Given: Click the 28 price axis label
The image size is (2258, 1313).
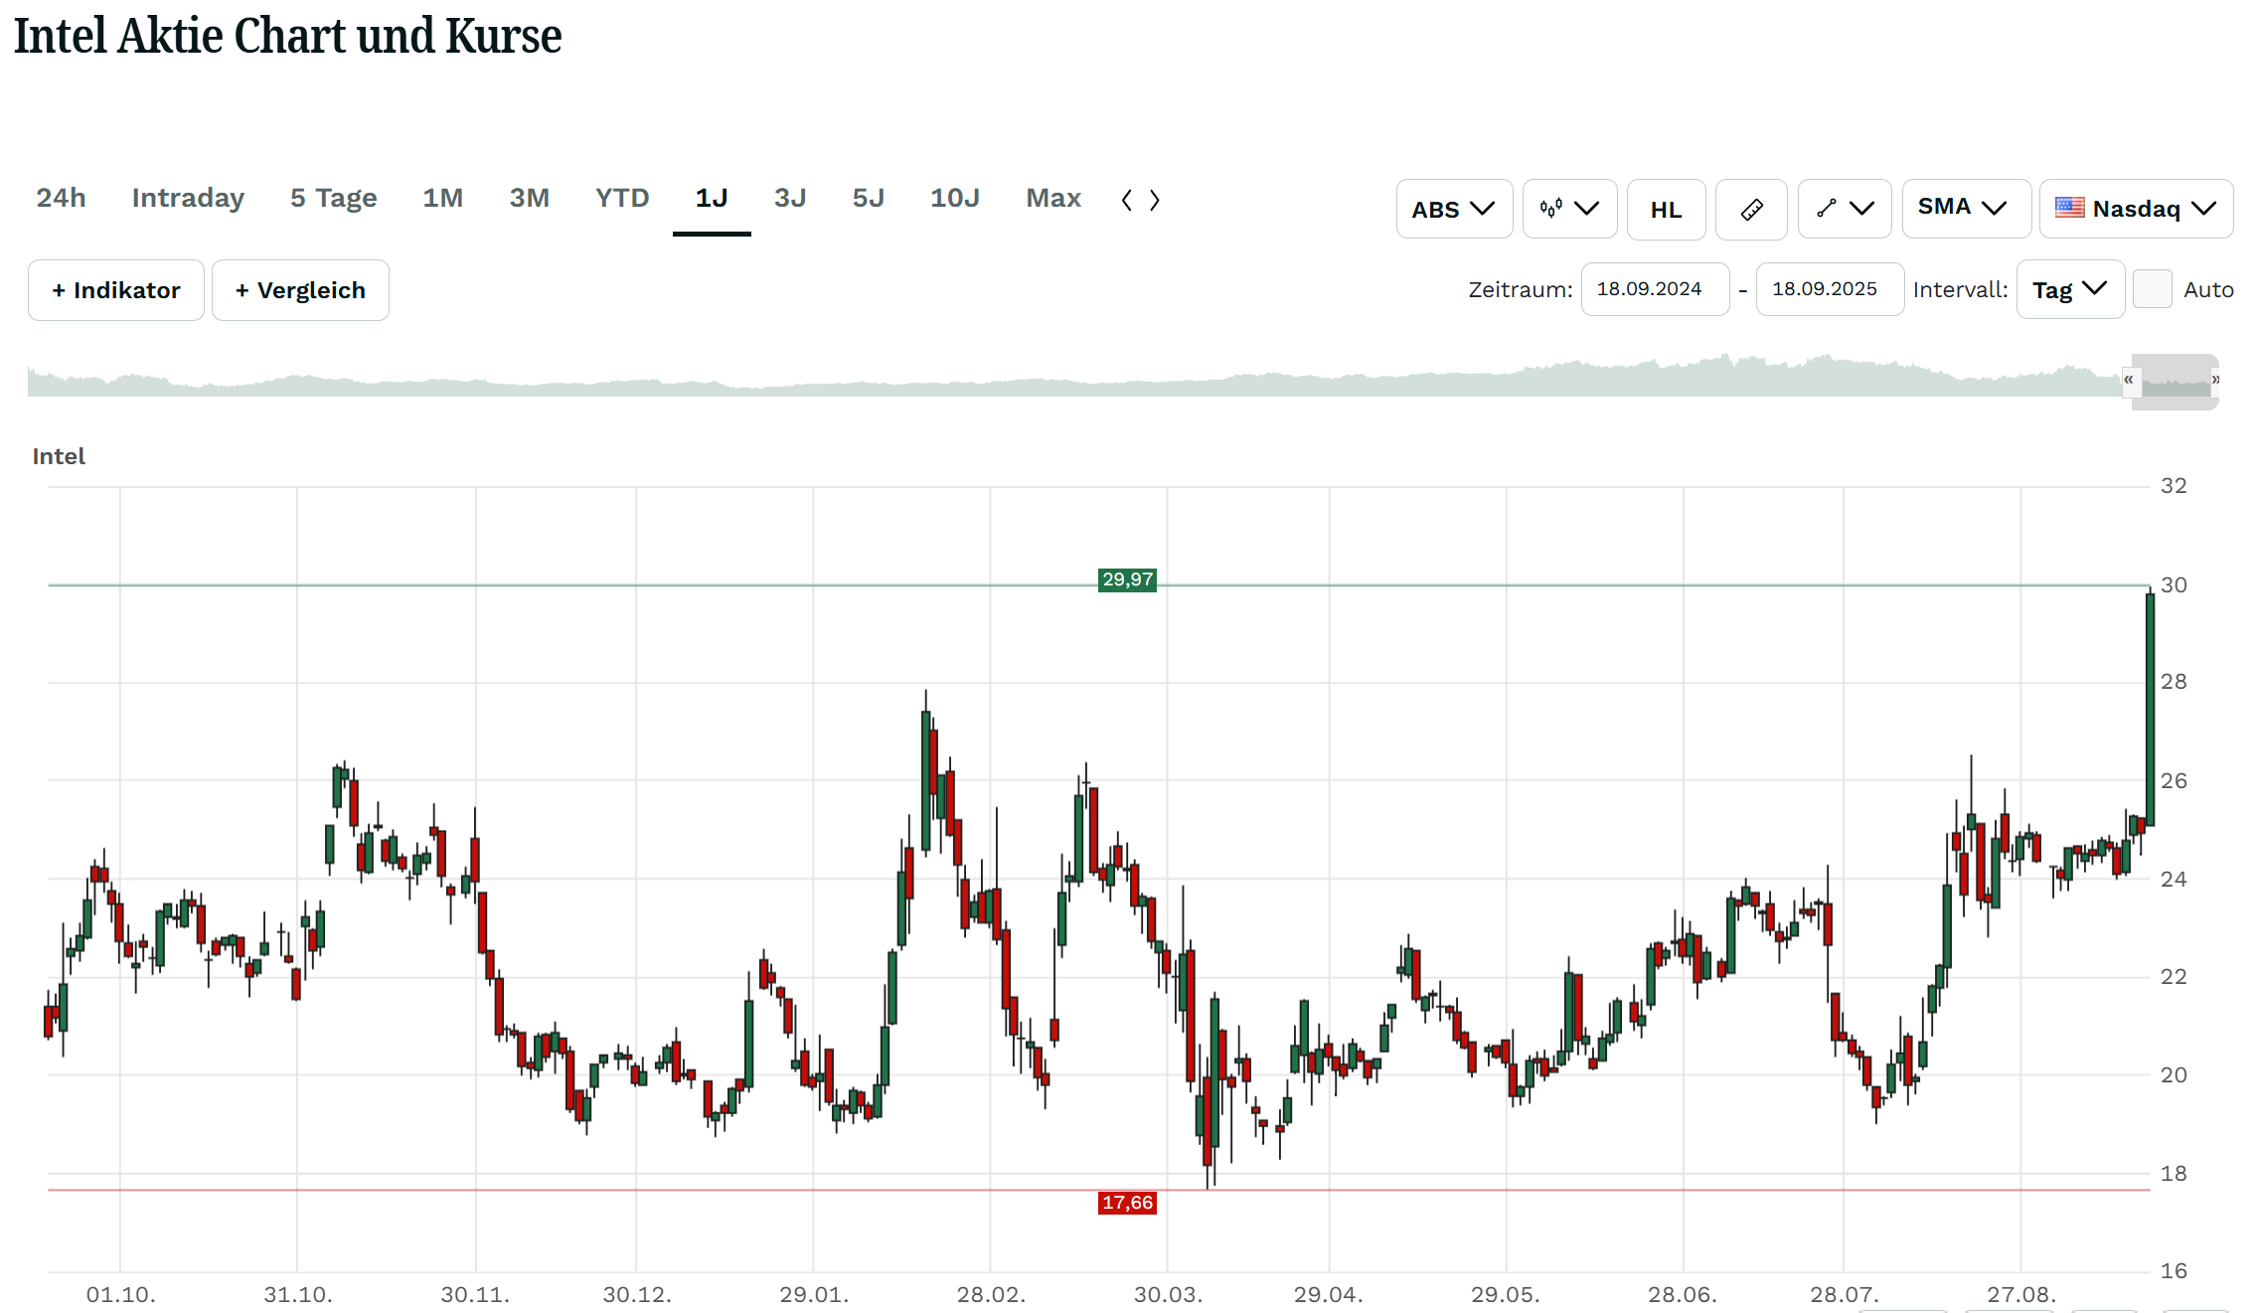Looking at the screenshot, I should pos(2174,682).
